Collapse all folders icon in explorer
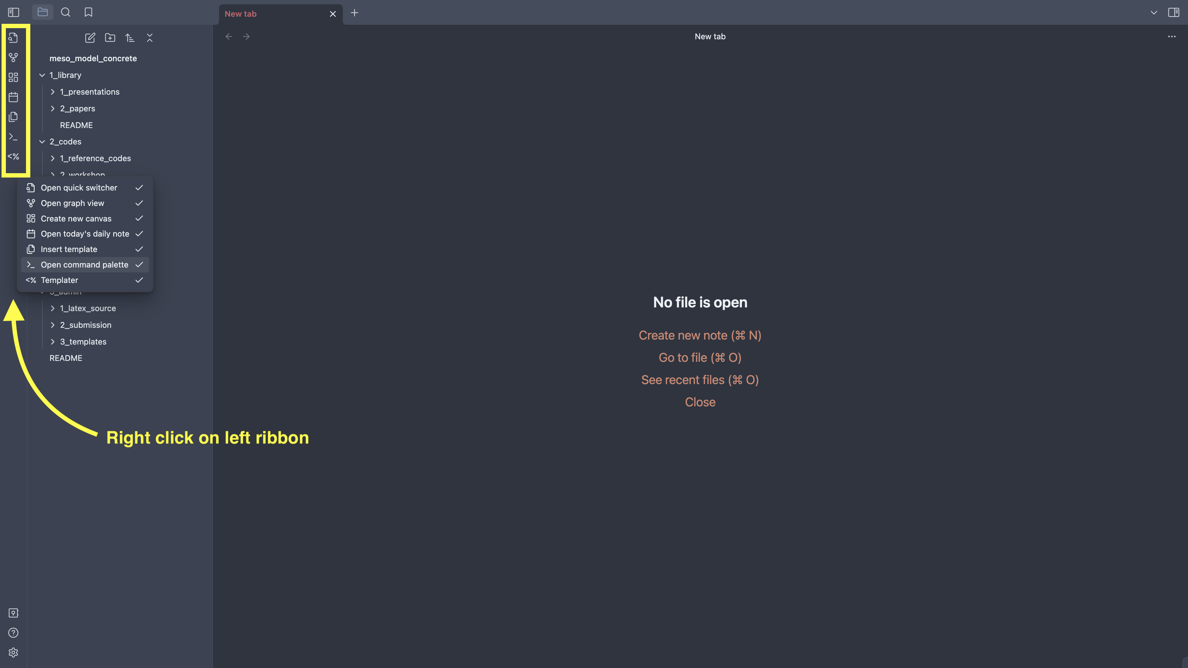This screenshot has height=668, width=1188. point(149,38)
